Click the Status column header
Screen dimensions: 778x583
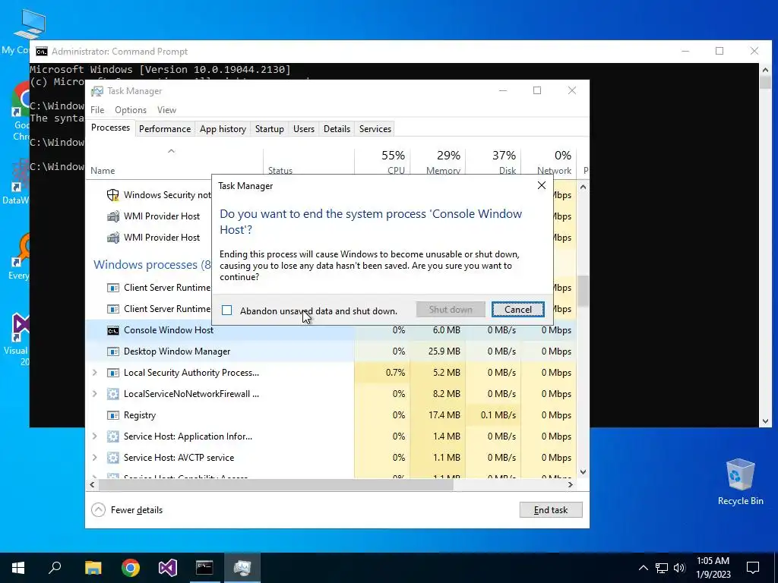(308, 164)
